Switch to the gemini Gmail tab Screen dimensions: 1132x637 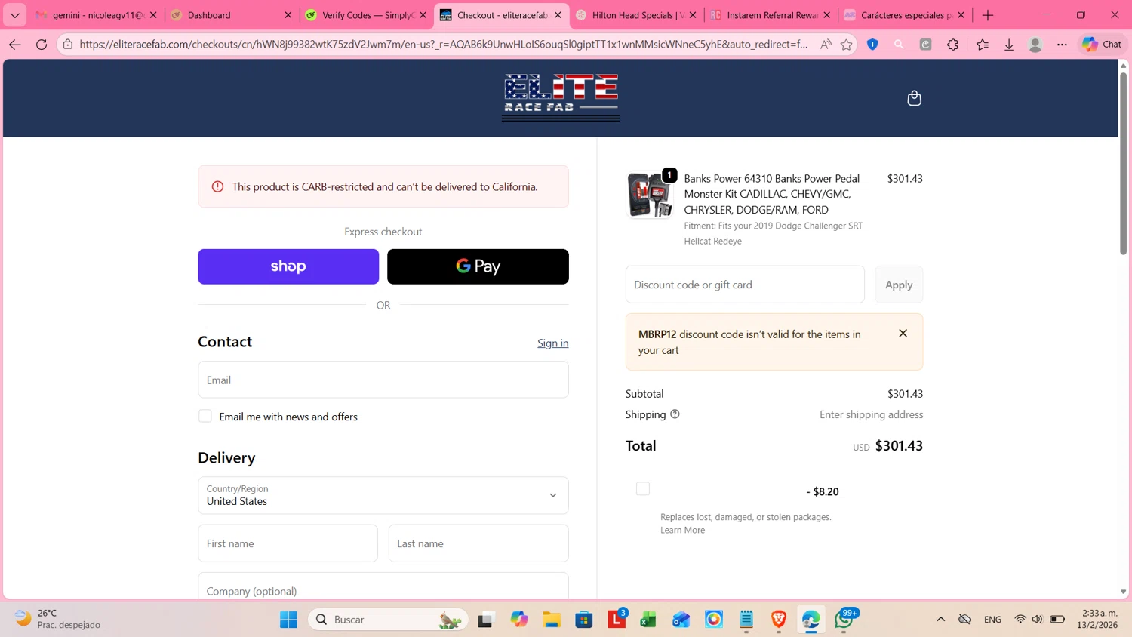[97, 15]
